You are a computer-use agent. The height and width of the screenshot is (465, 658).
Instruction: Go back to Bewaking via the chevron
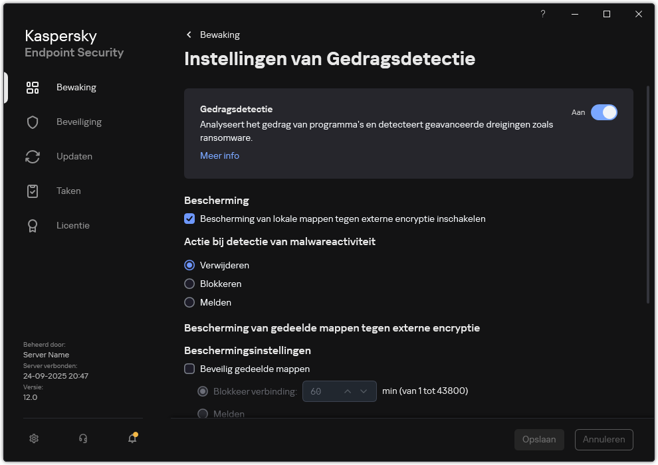(x=188, y=35)
